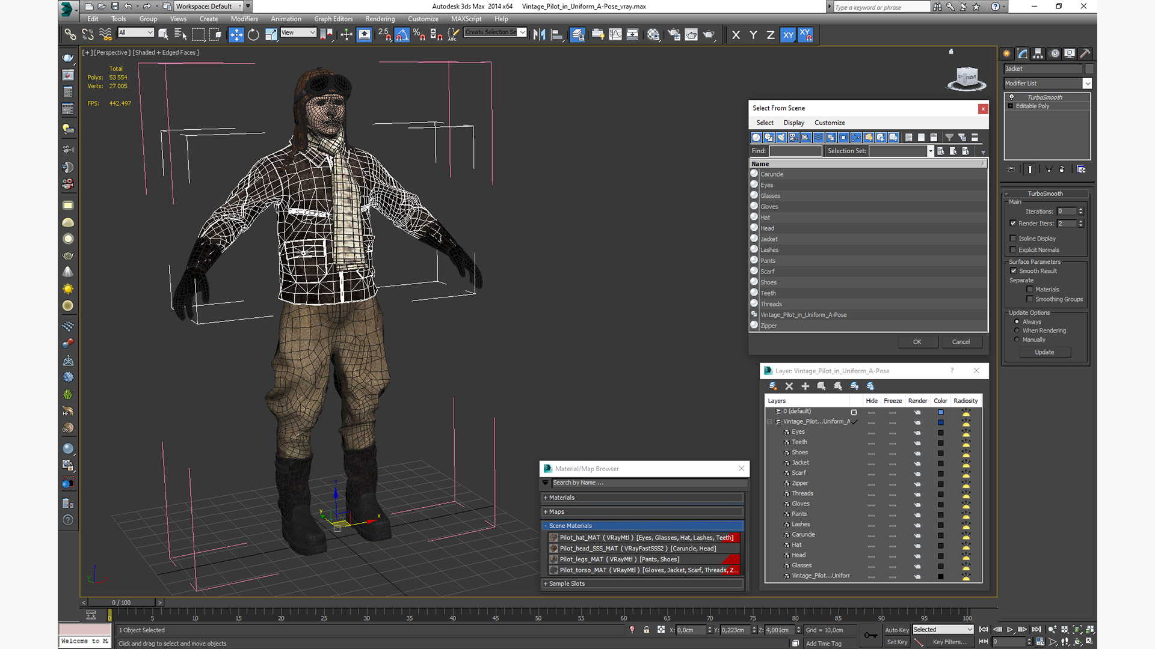Image resolution: width=1155 pixels, height=649 pixels.
Task: Open the Material Editor icon
Action: coord(653,35)
